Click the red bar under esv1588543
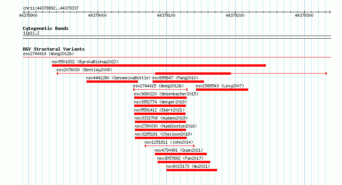 (x=222, y=90)
